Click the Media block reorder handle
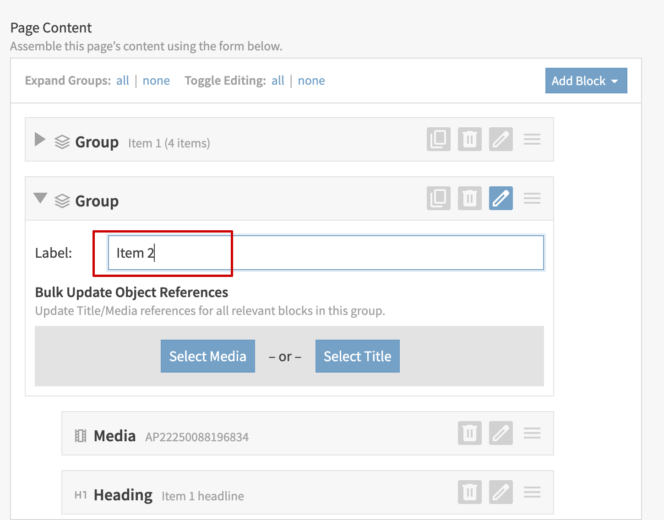This screenshot has width=664, height=520. point(532,433)
